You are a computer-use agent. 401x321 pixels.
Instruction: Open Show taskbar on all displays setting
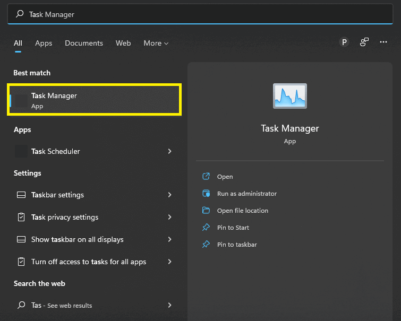pos(77,239)
